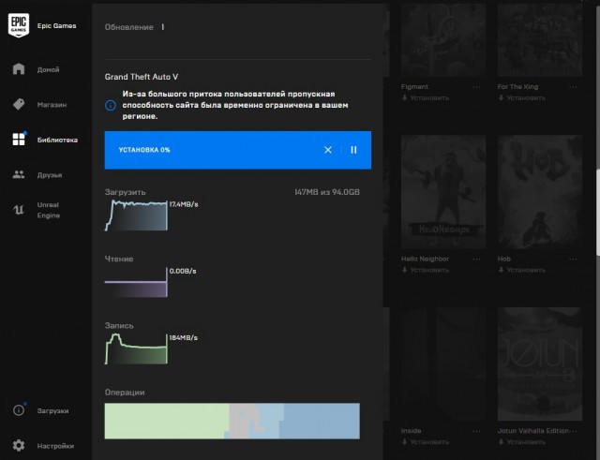Viewport: 600px width, 460px height.
Task: Open the For The King game thumbnail
Action: [540, 38]
